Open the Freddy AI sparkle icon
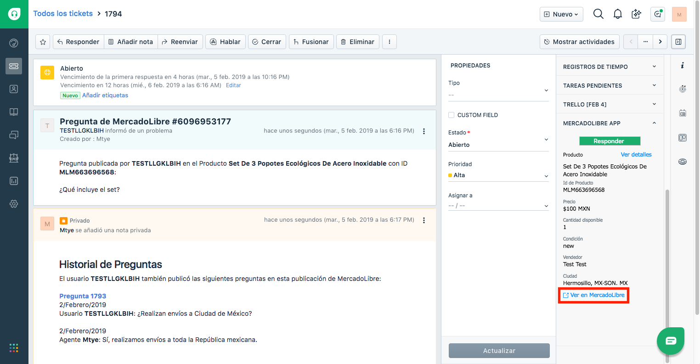 [637, 14]
